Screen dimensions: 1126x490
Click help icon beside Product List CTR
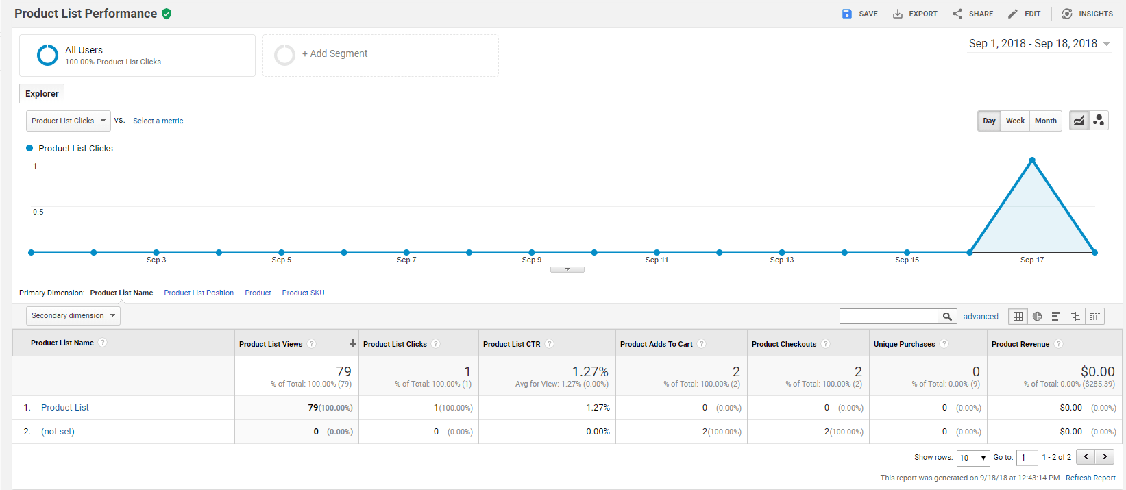coord(549,344)
